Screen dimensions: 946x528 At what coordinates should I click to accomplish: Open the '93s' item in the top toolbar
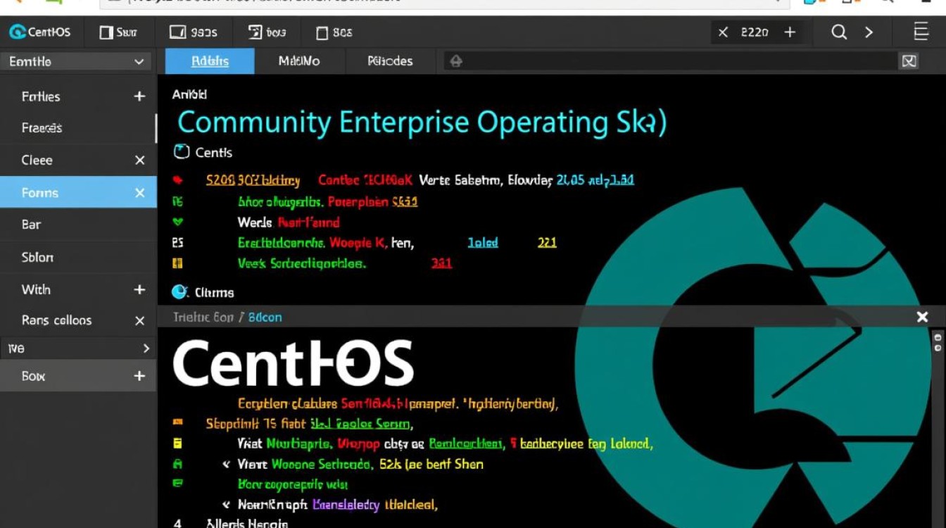[194, 32]
